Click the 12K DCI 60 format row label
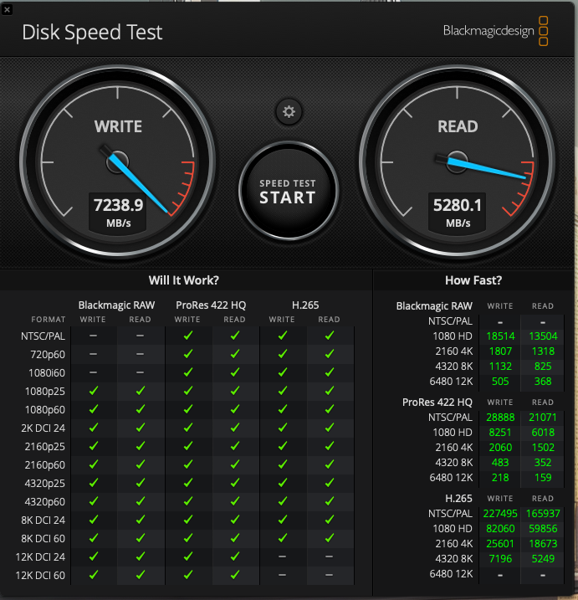Screen dimensions: 578x600 (x=40, y=575)
